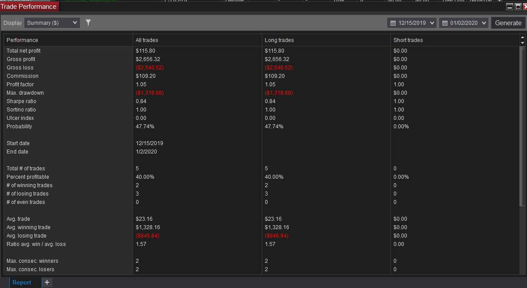Click All trades max drawdown ($1,318.68)

[x=149, y=92]
